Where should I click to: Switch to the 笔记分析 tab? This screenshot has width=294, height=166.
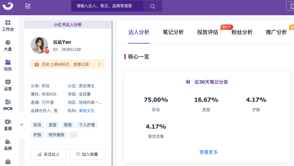pos(173,32)
